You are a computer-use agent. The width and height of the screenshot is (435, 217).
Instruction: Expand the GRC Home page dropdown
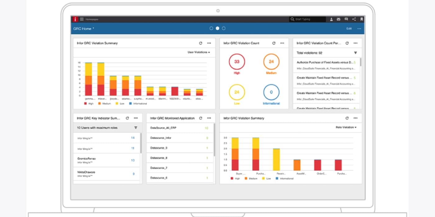(x=84, y=29)
